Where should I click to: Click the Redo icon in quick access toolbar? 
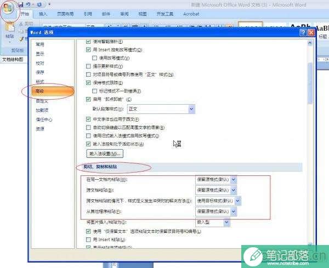click(x=39, y=4)
